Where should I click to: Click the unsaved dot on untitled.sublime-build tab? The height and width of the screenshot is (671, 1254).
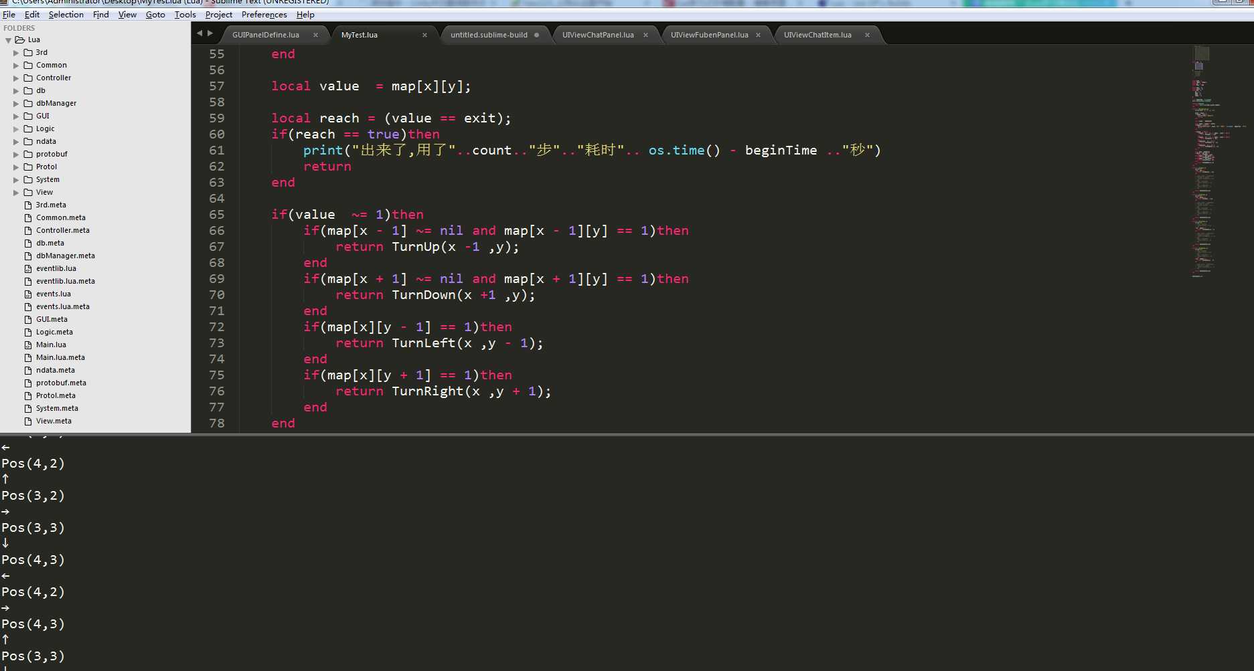click(x=536, y=35)
